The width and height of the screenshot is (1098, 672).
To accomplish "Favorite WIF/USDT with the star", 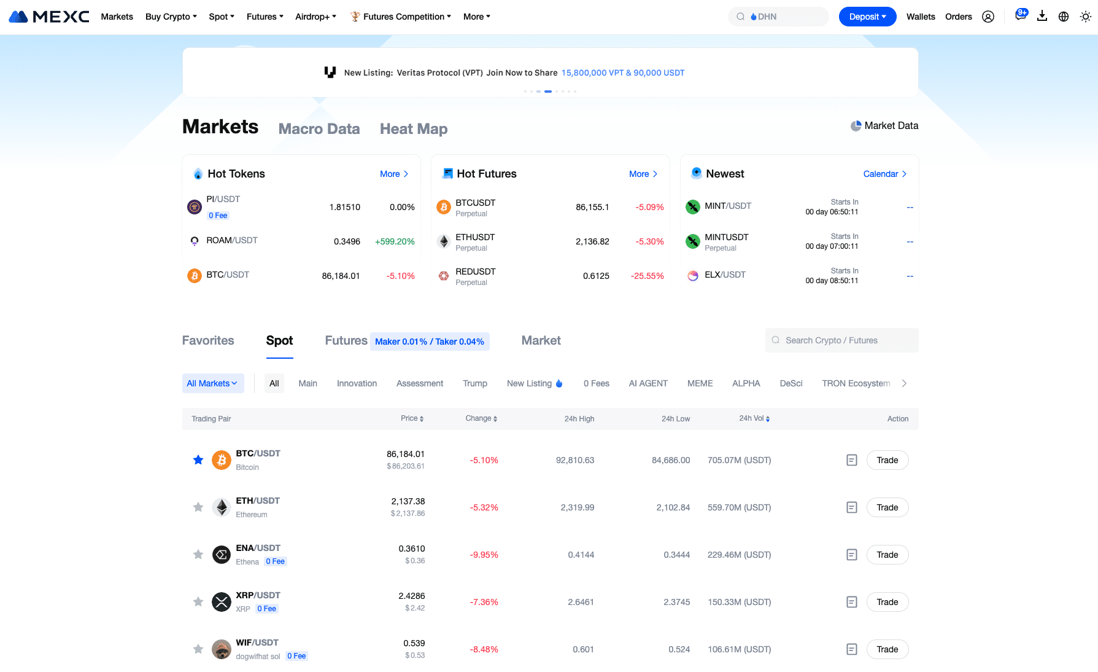I will [198, 649].
